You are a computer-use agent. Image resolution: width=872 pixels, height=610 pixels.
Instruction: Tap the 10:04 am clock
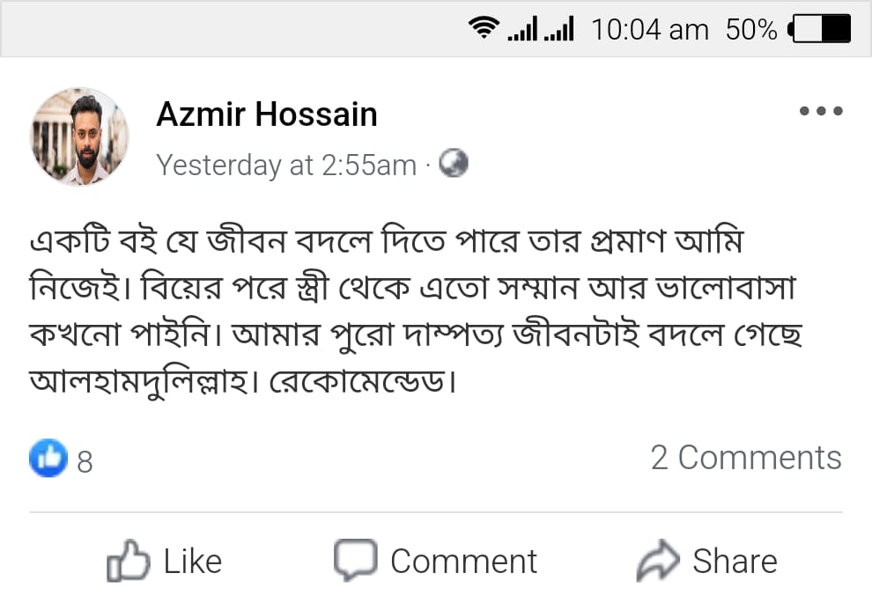[649, 30]
